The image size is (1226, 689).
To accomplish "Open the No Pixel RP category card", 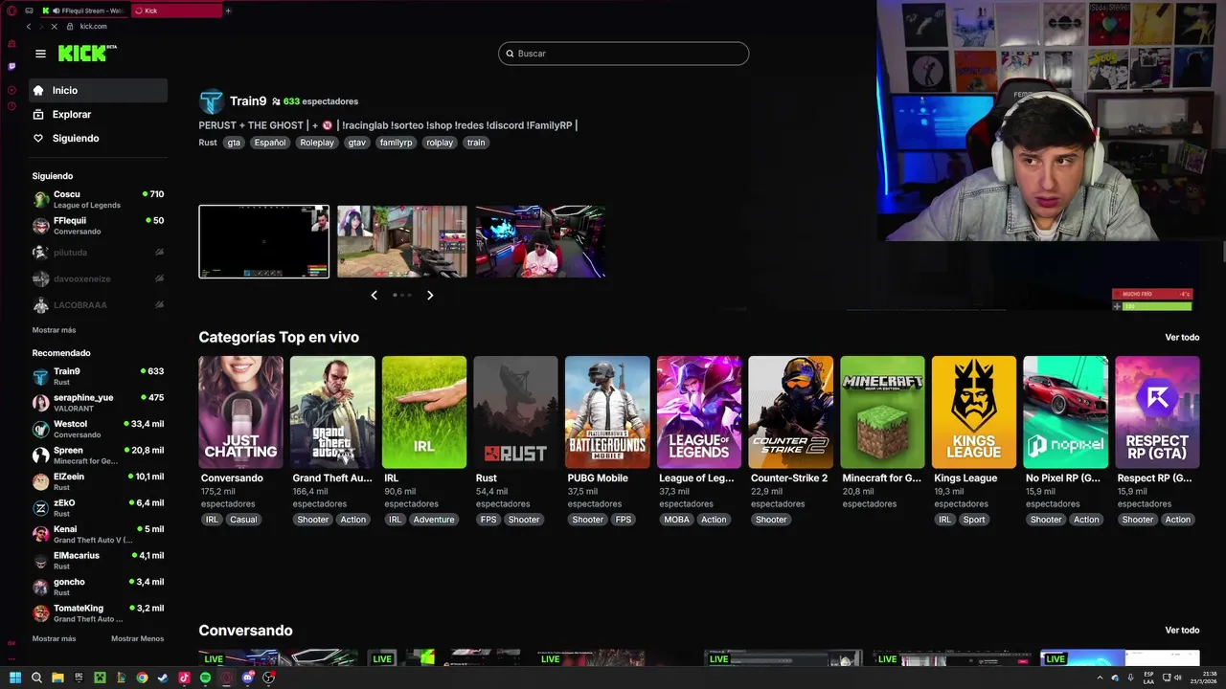I will pyautogui.click(x=1065, y=412).
